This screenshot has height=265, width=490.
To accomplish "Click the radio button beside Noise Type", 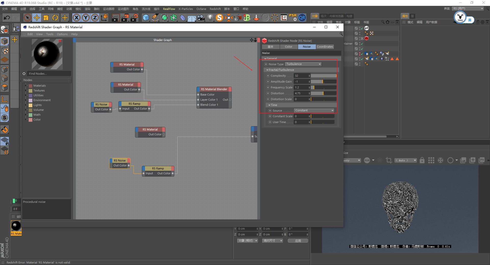I will point(266,64).
